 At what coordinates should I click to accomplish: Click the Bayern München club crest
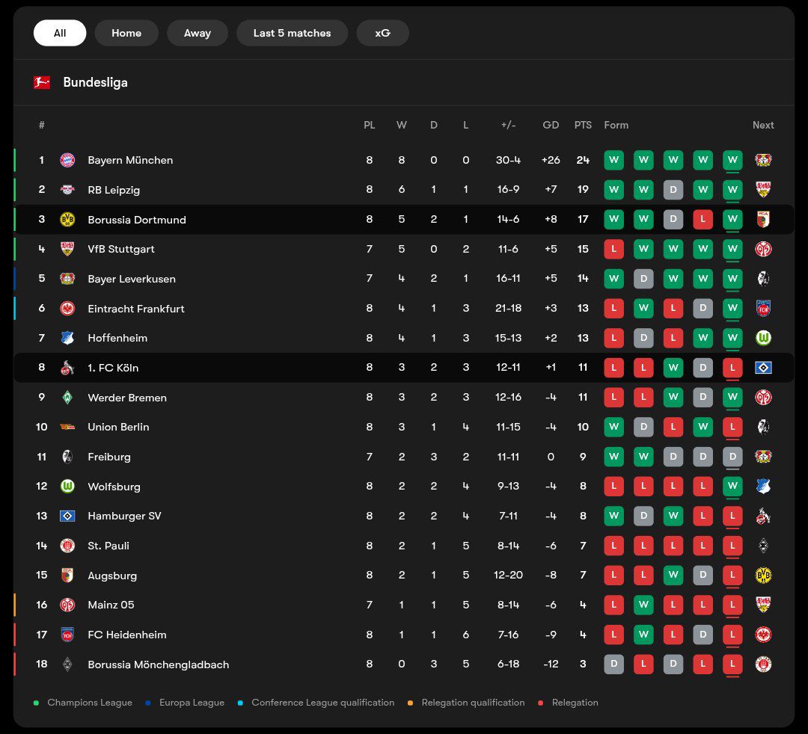(x=67, y=160)
